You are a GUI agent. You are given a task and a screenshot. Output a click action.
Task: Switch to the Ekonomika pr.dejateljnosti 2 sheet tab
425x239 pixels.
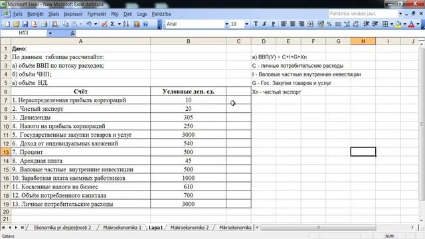click(x=62, y=228)
